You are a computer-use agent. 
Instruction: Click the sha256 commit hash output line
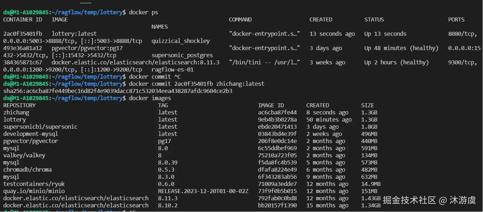point(118,91)
